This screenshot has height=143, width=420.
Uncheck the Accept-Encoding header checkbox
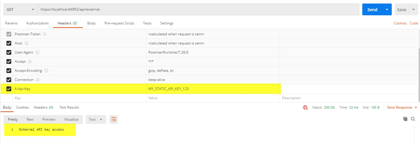coord(9,71)
